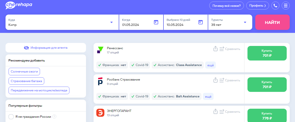Click the НАЙТИ search button
This screenshot has width=295, height=122.
click(272, 22)
